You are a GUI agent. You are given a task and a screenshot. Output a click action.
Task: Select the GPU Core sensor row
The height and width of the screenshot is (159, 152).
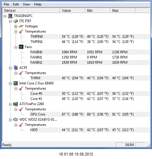click(x=90, y=114)
